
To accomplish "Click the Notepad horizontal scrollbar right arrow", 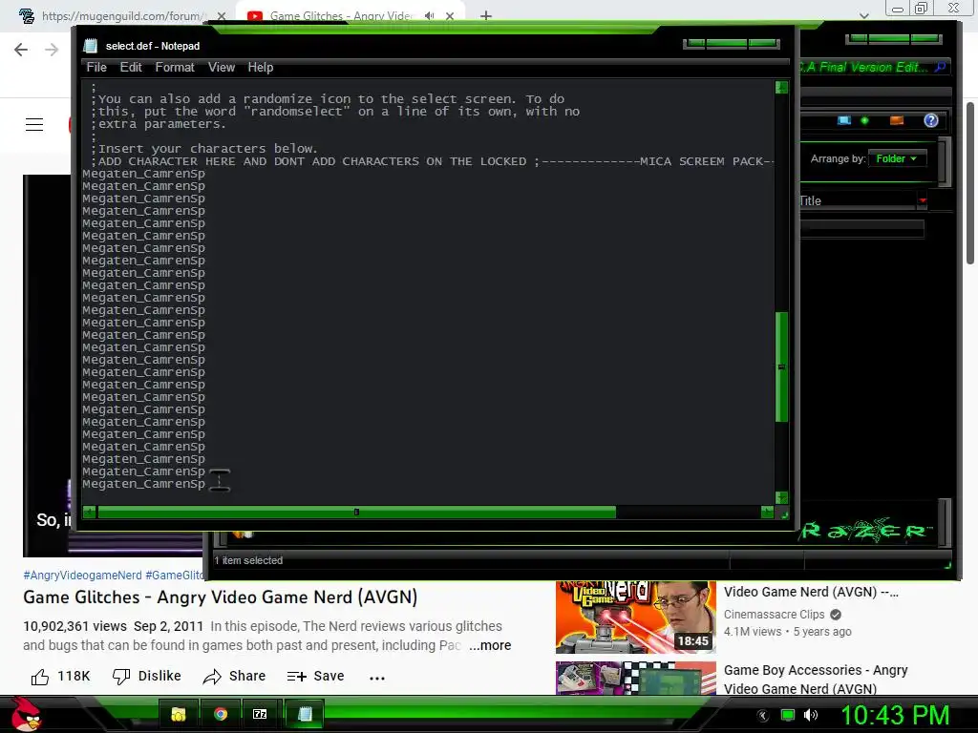I will (x=767, y=513).
